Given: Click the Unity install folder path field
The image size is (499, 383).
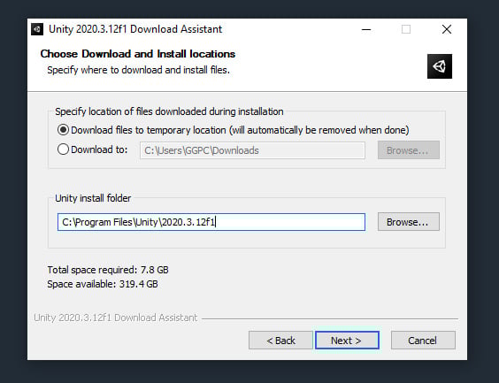Looking at the screenshot, I should pyautogui.click(x=211, y=222).
